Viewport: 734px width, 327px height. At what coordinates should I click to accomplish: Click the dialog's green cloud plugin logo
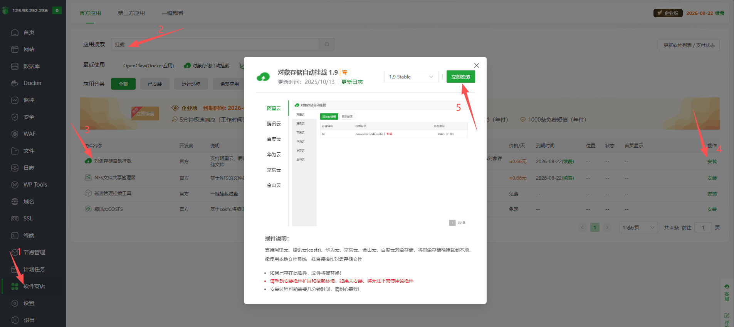click(263, 77)
